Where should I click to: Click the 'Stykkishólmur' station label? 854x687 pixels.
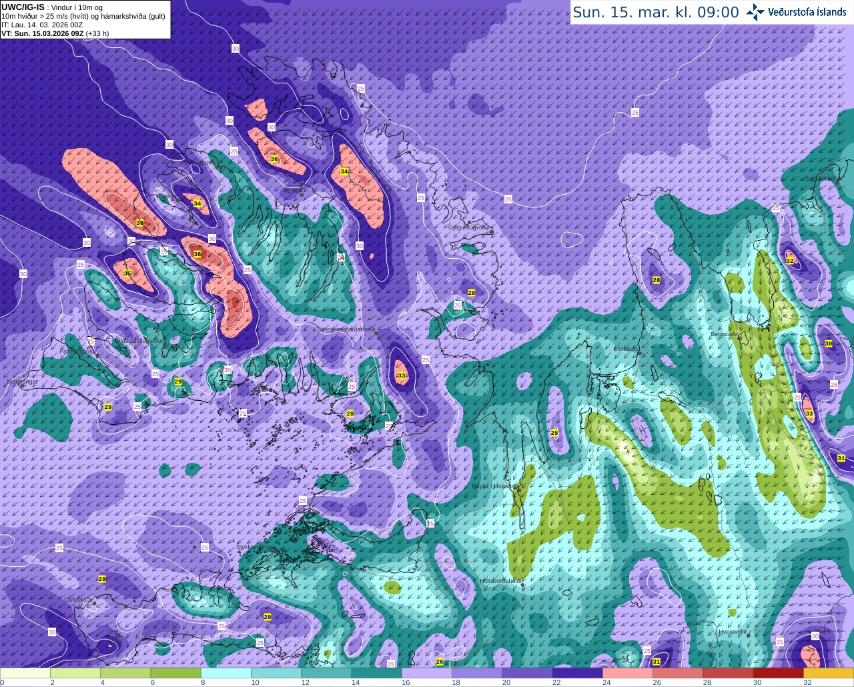[x=256, y=547]
